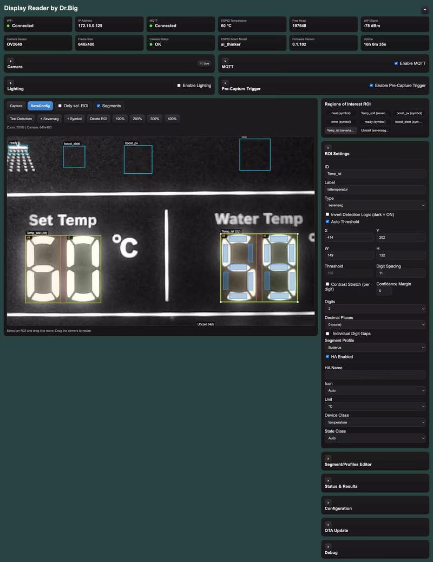Set canvas zoom to 300%
The width and height of the screenshot is (433, 562).
tap(154, 119)
